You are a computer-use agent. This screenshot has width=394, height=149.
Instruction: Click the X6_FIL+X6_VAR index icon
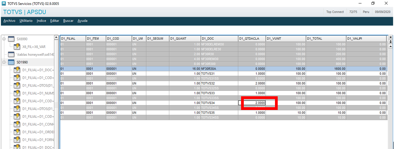pos(17,47)
